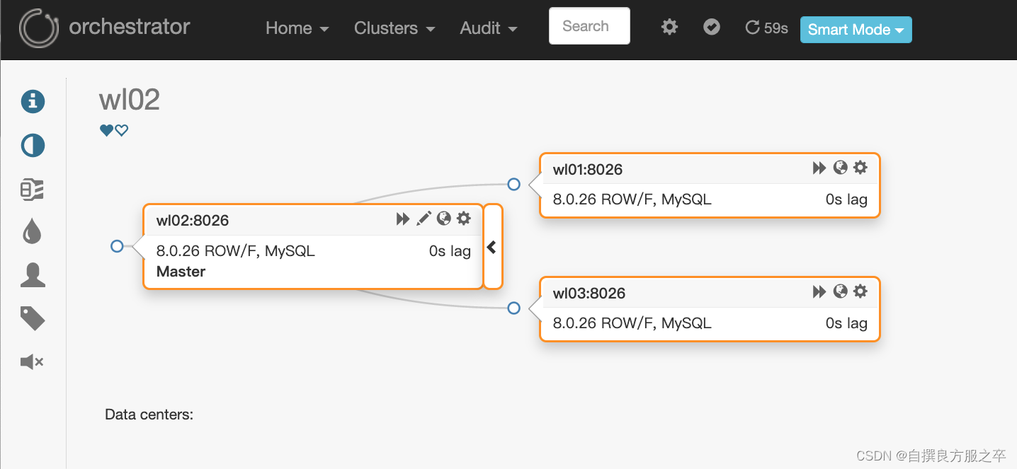
Task: Open the settings gear in navbar
Action: pyautogui.click(x=669, y=27)
